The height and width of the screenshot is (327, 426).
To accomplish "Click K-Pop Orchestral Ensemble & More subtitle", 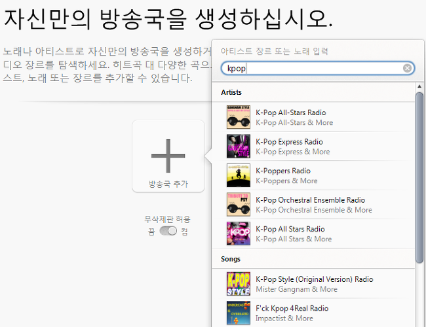I will coord(314,210).
